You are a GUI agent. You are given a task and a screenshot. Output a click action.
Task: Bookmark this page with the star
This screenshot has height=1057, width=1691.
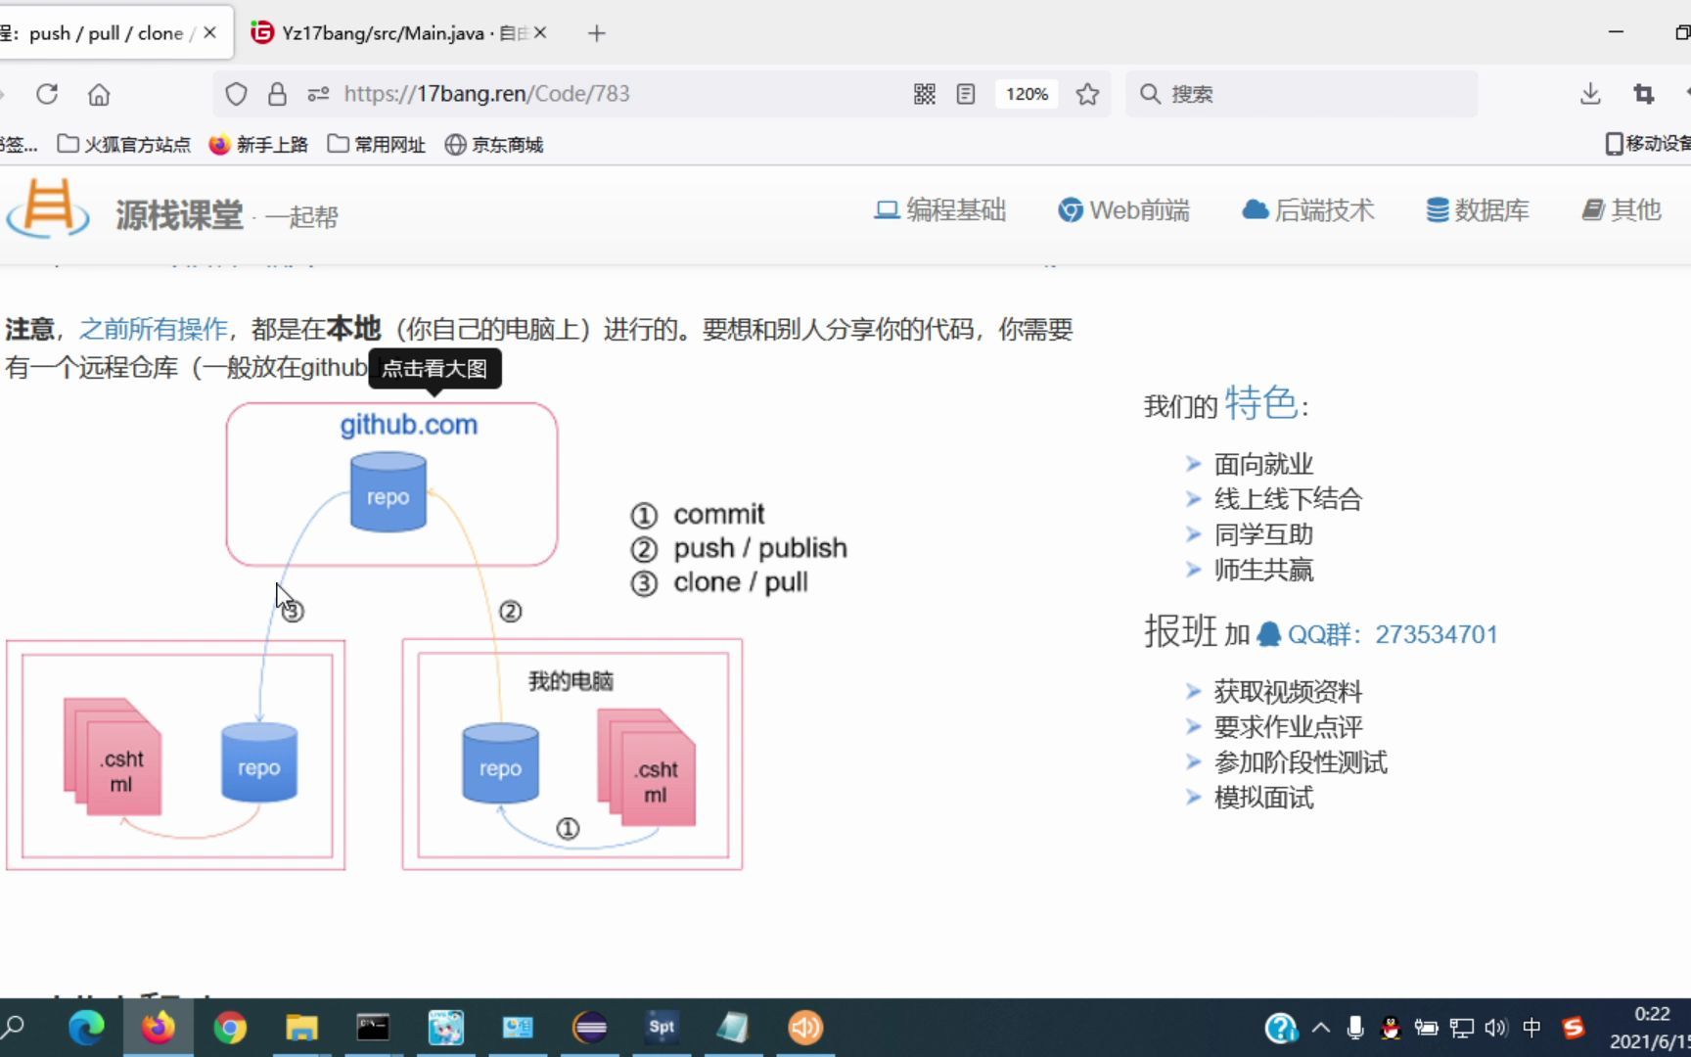[1087, 94]
